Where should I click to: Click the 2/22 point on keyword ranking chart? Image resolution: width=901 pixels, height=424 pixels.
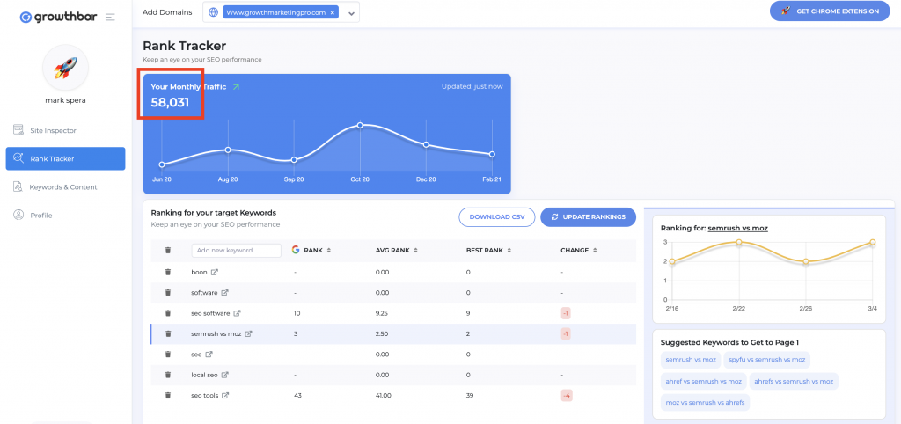(x=739, y=243)
